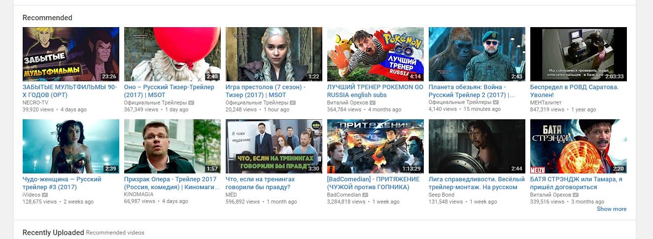The height and width of the screenshot is (239, 653).
Task: Click Show more under Recommended
Action: (612, 209)
